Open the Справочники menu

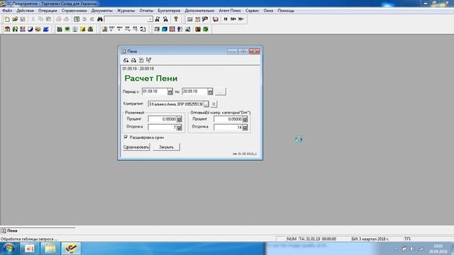pyautogui.click(x=74, y=11)
